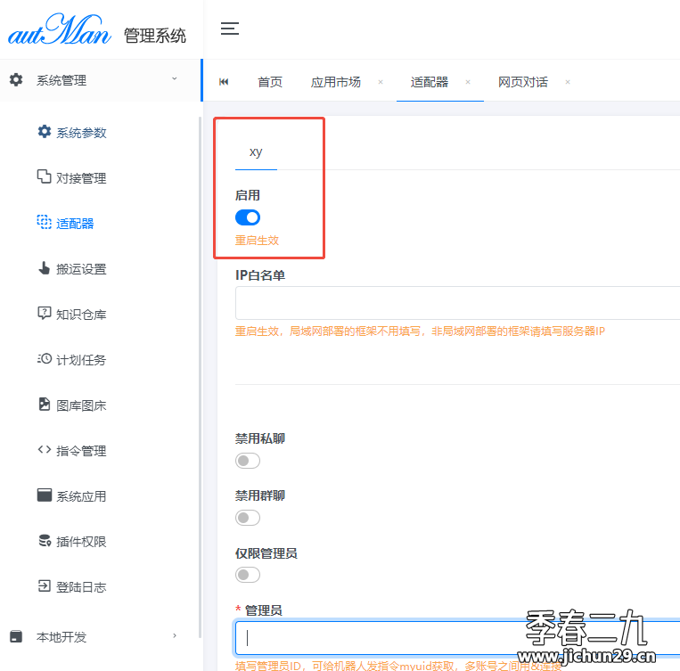Open 指令管理 menu item

pyautogui.click(x=81, y=451)
